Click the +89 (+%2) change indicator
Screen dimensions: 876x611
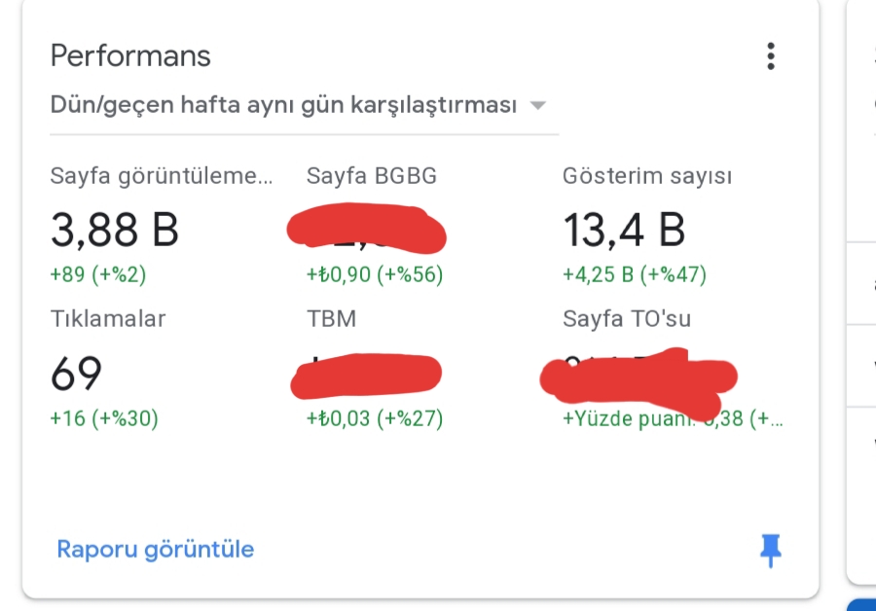pos(98,274)
